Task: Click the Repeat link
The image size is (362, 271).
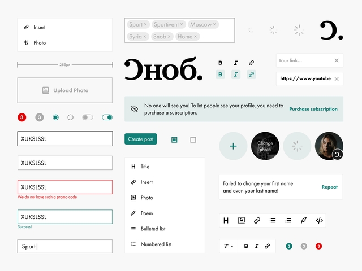Action: (x=329, y=187)
